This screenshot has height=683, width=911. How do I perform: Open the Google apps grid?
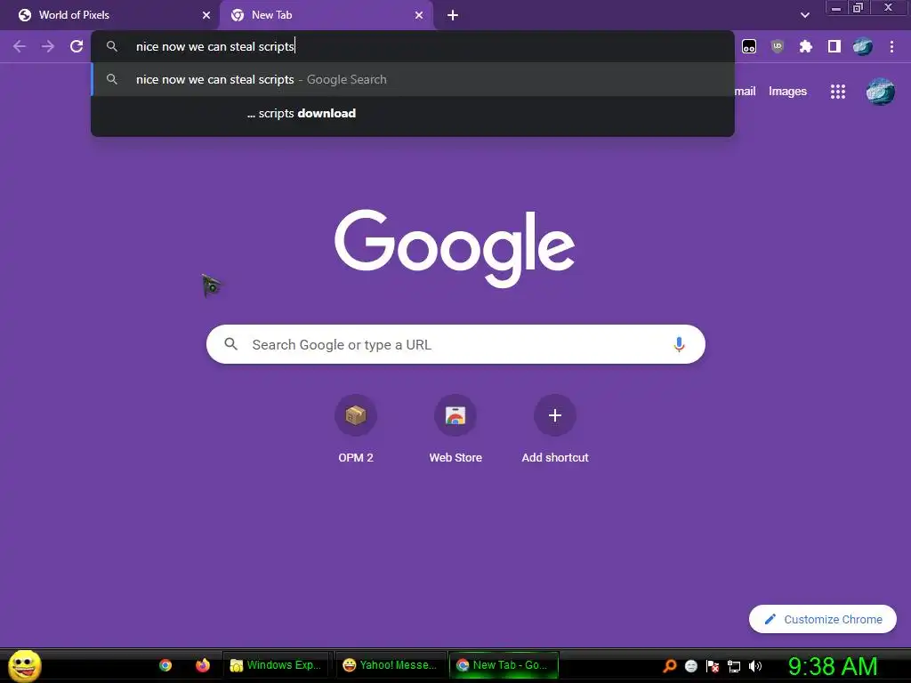(x=837, y=92)
